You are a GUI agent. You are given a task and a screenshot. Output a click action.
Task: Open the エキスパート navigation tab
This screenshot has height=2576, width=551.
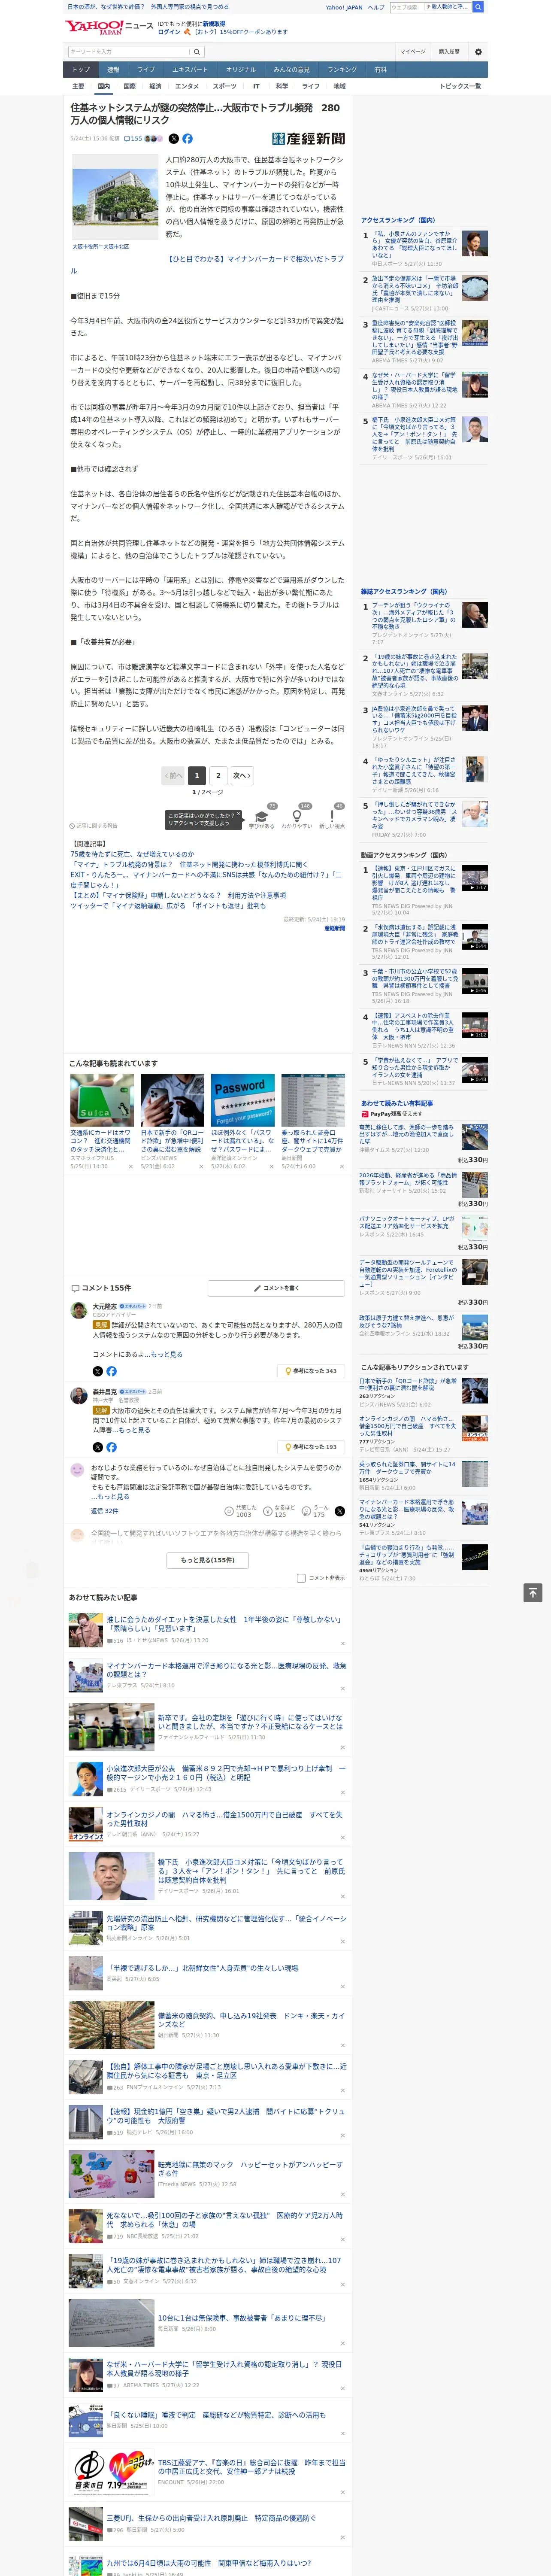point(190,70)
